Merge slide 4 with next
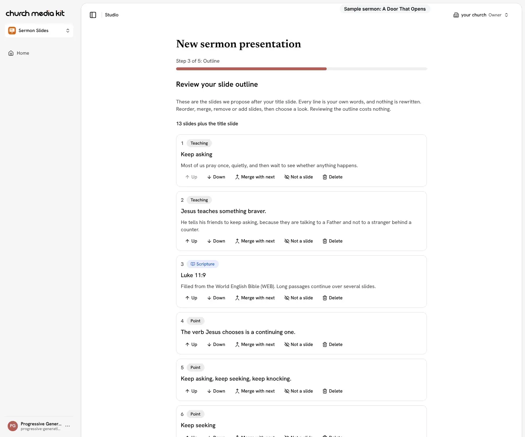Screen dimensions: 525x437 click(255, 345)
